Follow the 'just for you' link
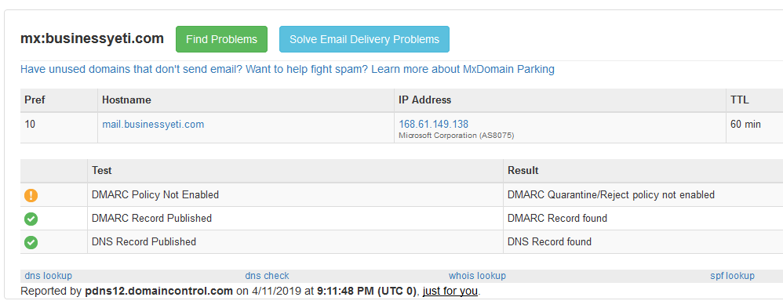This screenshot has width=783, height=308. tap(450, 291)
